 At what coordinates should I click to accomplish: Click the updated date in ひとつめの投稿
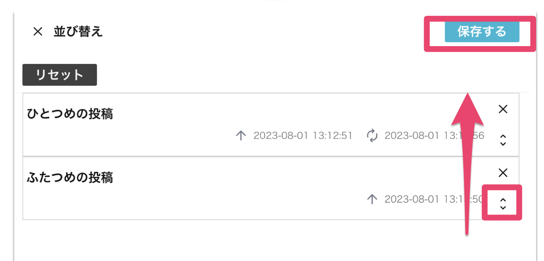coord(434,136)
